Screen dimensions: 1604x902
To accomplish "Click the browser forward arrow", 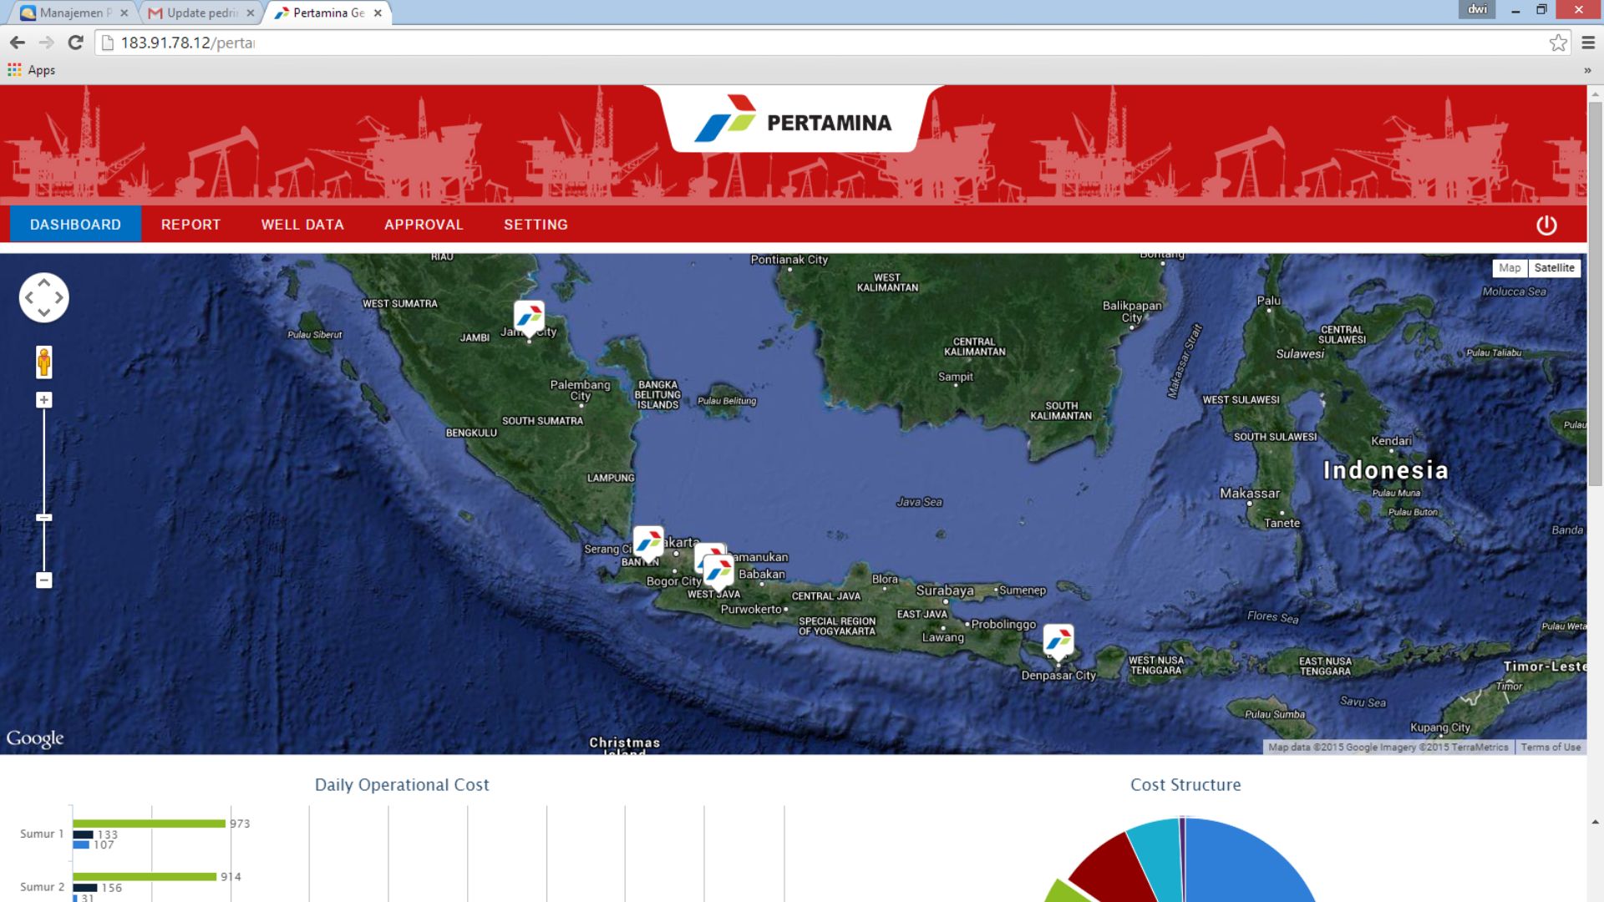I will pos(47,43).
